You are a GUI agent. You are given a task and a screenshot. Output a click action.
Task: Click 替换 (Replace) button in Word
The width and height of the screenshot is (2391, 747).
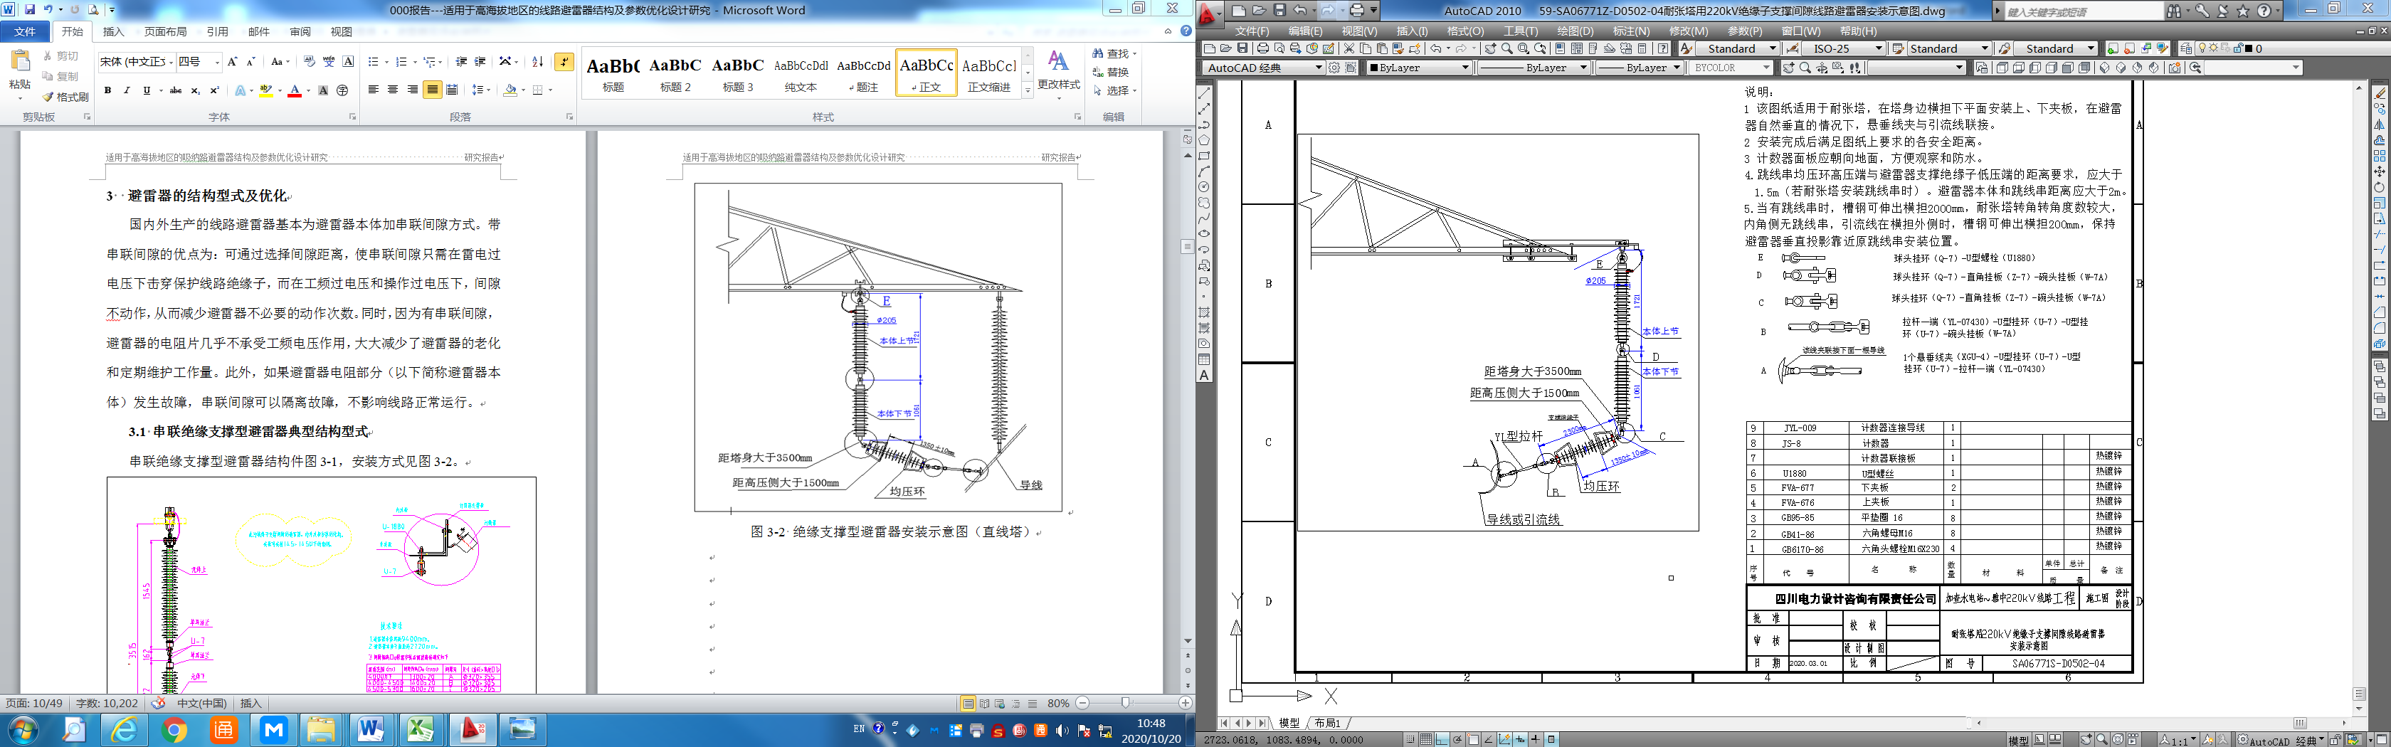1110,73
